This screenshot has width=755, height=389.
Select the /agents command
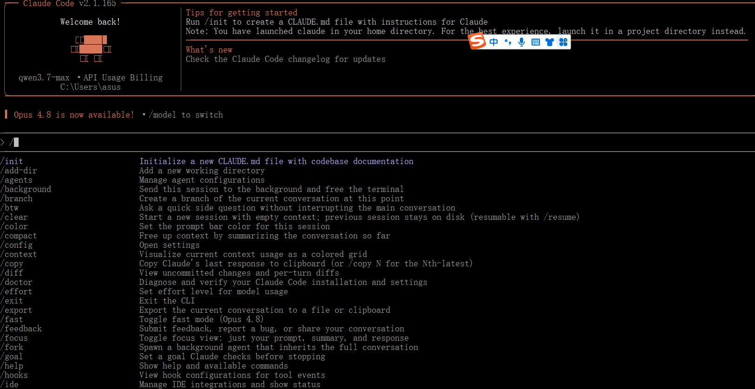pos(16,180)
